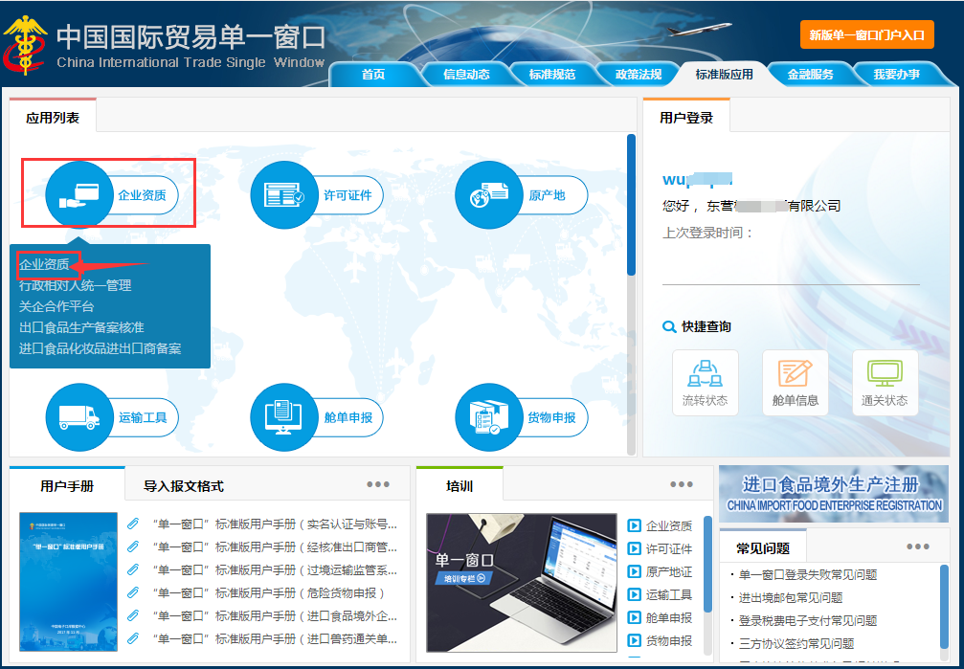964x669 pixels.
Task: Open the 信息动态 navigation tab
Action: (x=466, y=75)
